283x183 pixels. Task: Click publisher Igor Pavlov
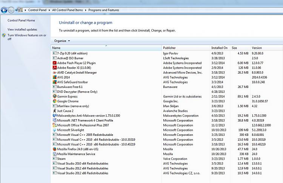pyautogui.click(x=171, y=53)
